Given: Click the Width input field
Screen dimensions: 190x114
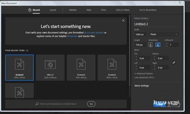Looking at the screenshot, I should (x=140, y=35).
